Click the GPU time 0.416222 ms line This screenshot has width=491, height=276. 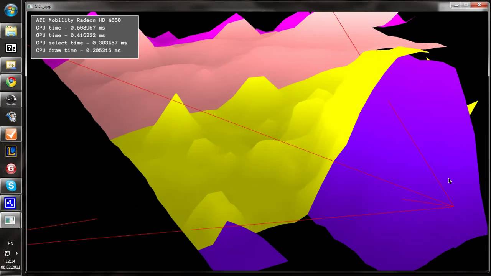[70, 35]
